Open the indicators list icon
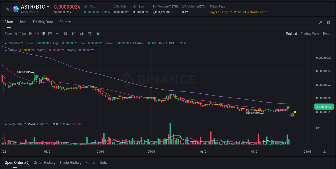 (90, 34)
